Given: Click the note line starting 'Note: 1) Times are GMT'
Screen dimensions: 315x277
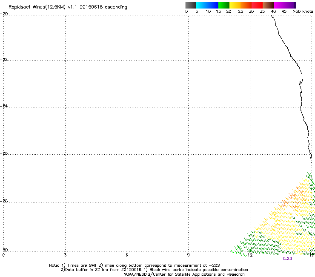Looking at the screenshot, I should pyautogui.click(x=135, y=265).
